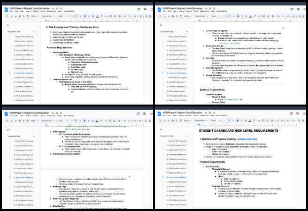
Task: Click Redo in Task & Assignment Tracking window
Action: (15, 16)
